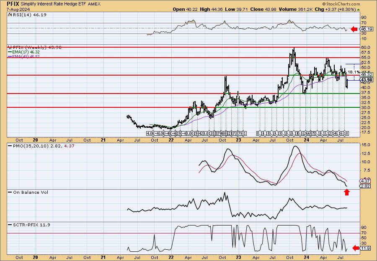
Task: Select the PFIX (Weekly) price legend
Action: [35, 48]
